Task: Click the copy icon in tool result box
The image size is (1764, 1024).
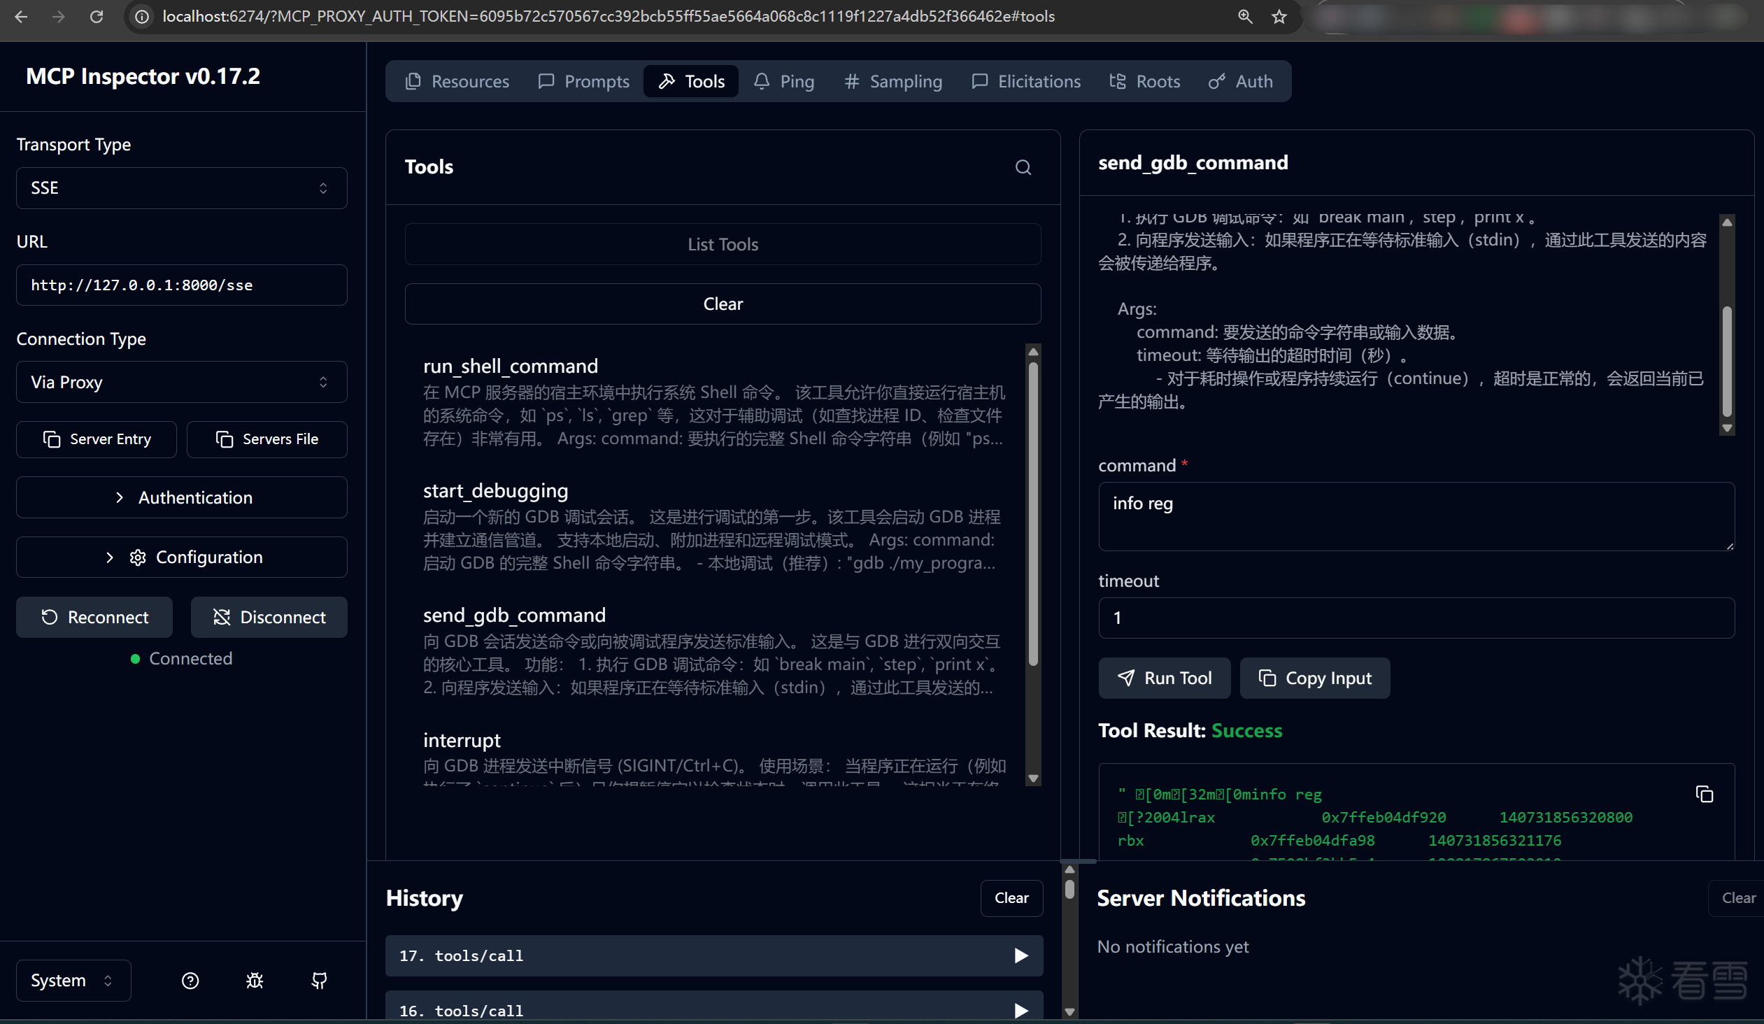Action: click(x=1704, y=794)
